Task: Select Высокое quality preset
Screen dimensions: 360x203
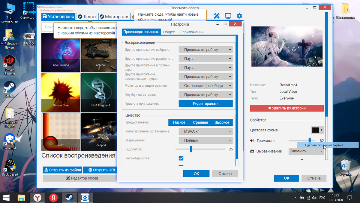Action: pos(222,122)
